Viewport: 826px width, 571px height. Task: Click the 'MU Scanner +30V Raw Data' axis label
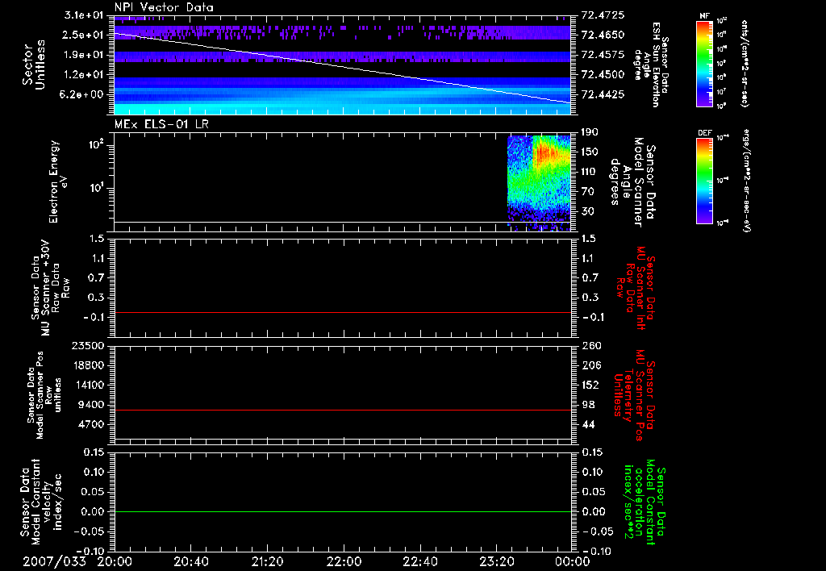coord(50,288)
